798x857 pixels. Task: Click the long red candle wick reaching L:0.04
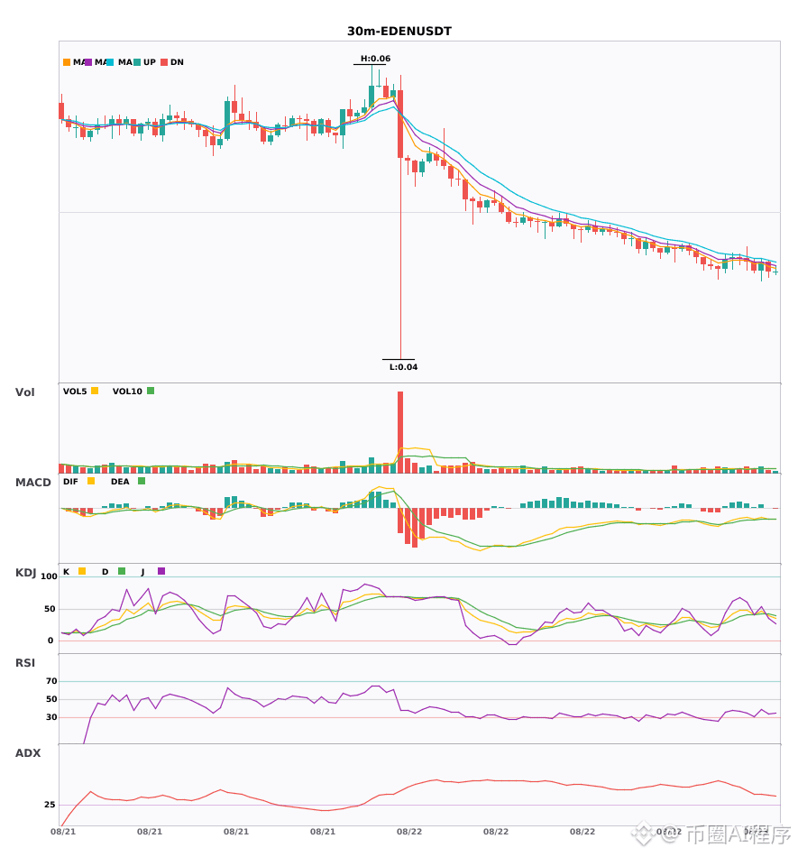tap(400, 258)
